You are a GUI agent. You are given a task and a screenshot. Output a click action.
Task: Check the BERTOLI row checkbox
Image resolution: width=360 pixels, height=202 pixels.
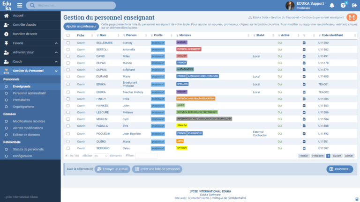coord(68,50)
